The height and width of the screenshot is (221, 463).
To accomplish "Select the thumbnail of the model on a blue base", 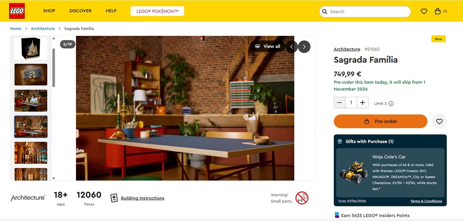I will (x=31, y=74).
